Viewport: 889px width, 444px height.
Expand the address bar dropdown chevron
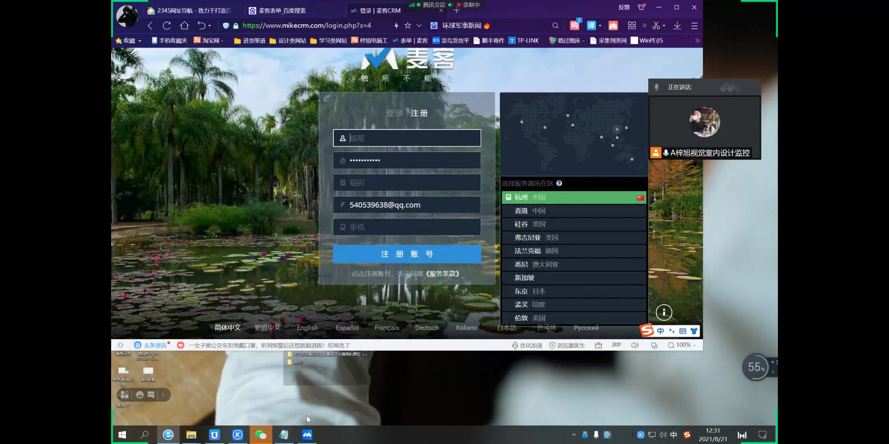[419, 25]
